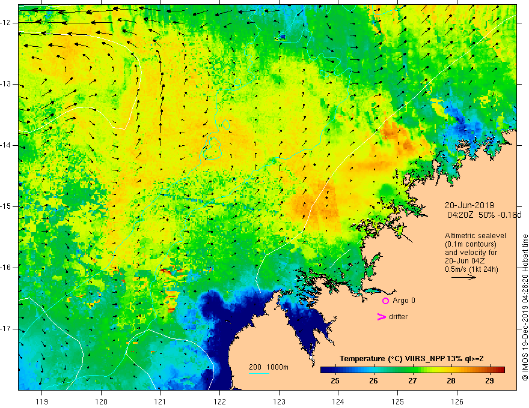Click the longitude axis label 124
Image resolution: width=529 pixels, height=408 pixels.
coord(338,401)
